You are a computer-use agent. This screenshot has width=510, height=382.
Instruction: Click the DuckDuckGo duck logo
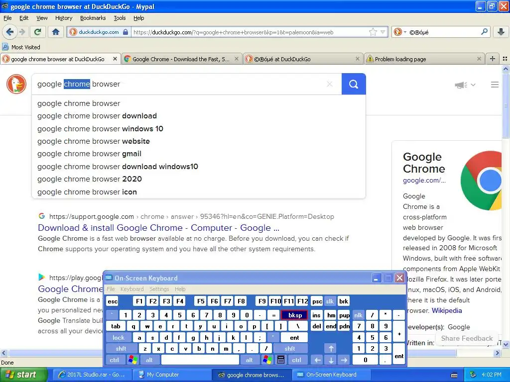16,84
